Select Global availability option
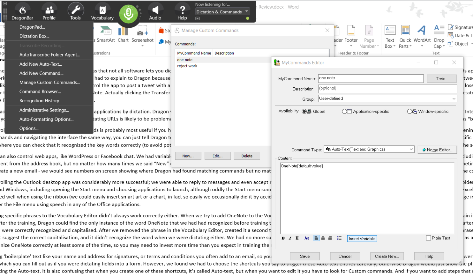This screenshot has height=276, width=473. 304,112
